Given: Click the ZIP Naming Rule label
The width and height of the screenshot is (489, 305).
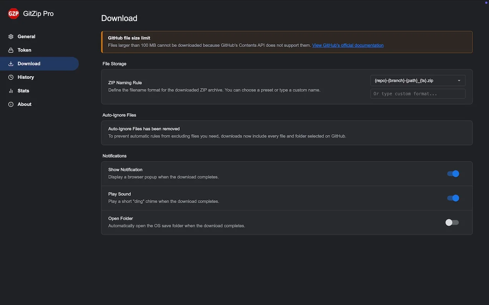Looking at the screenshot, I should tap(125, 83).
